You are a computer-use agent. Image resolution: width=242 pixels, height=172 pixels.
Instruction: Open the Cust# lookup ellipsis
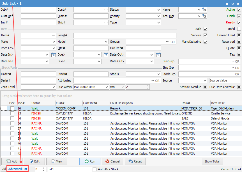tap(106, 10)
